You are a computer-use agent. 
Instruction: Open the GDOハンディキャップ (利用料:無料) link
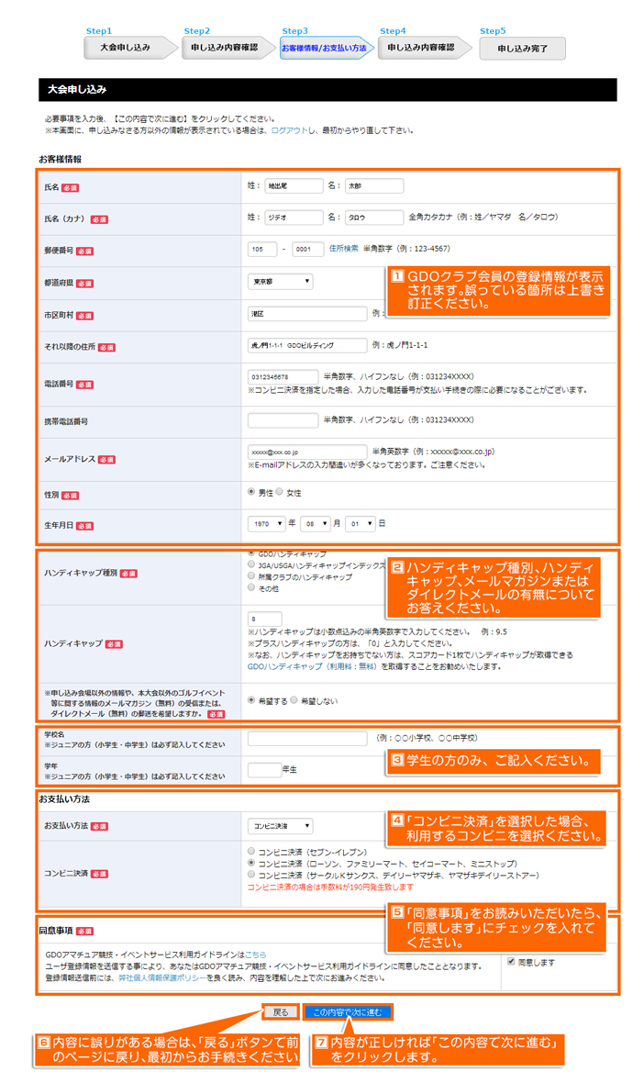[312, 666]
